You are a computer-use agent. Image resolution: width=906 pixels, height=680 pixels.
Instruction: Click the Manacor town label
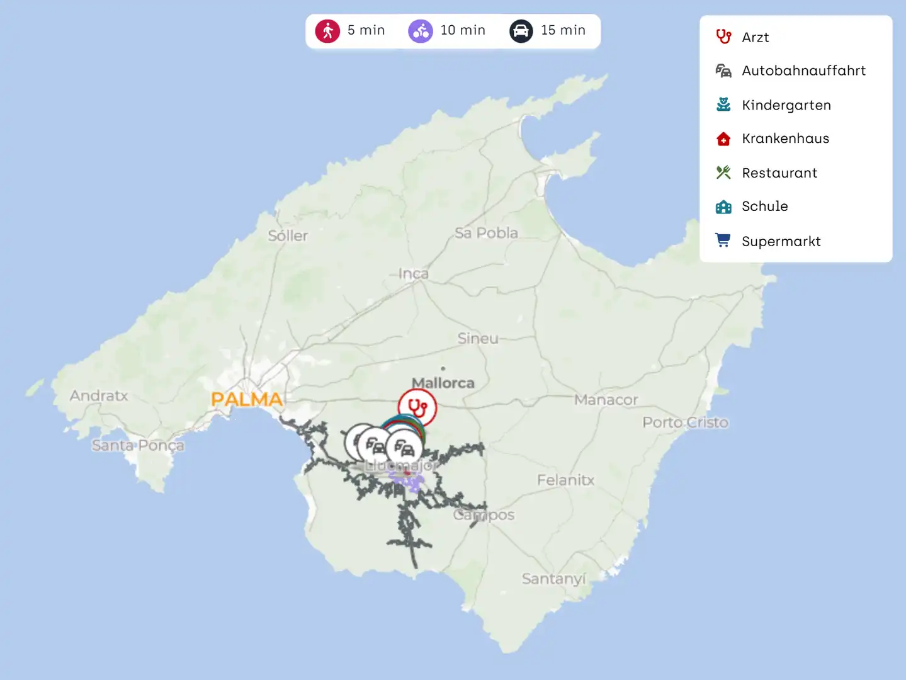click(x=606, y=400)
